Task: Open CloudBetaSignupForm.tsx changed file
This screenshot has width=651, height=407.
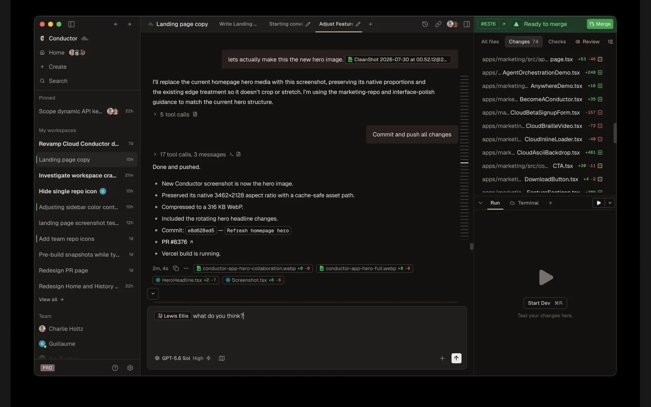Action: tap(542, 112)
